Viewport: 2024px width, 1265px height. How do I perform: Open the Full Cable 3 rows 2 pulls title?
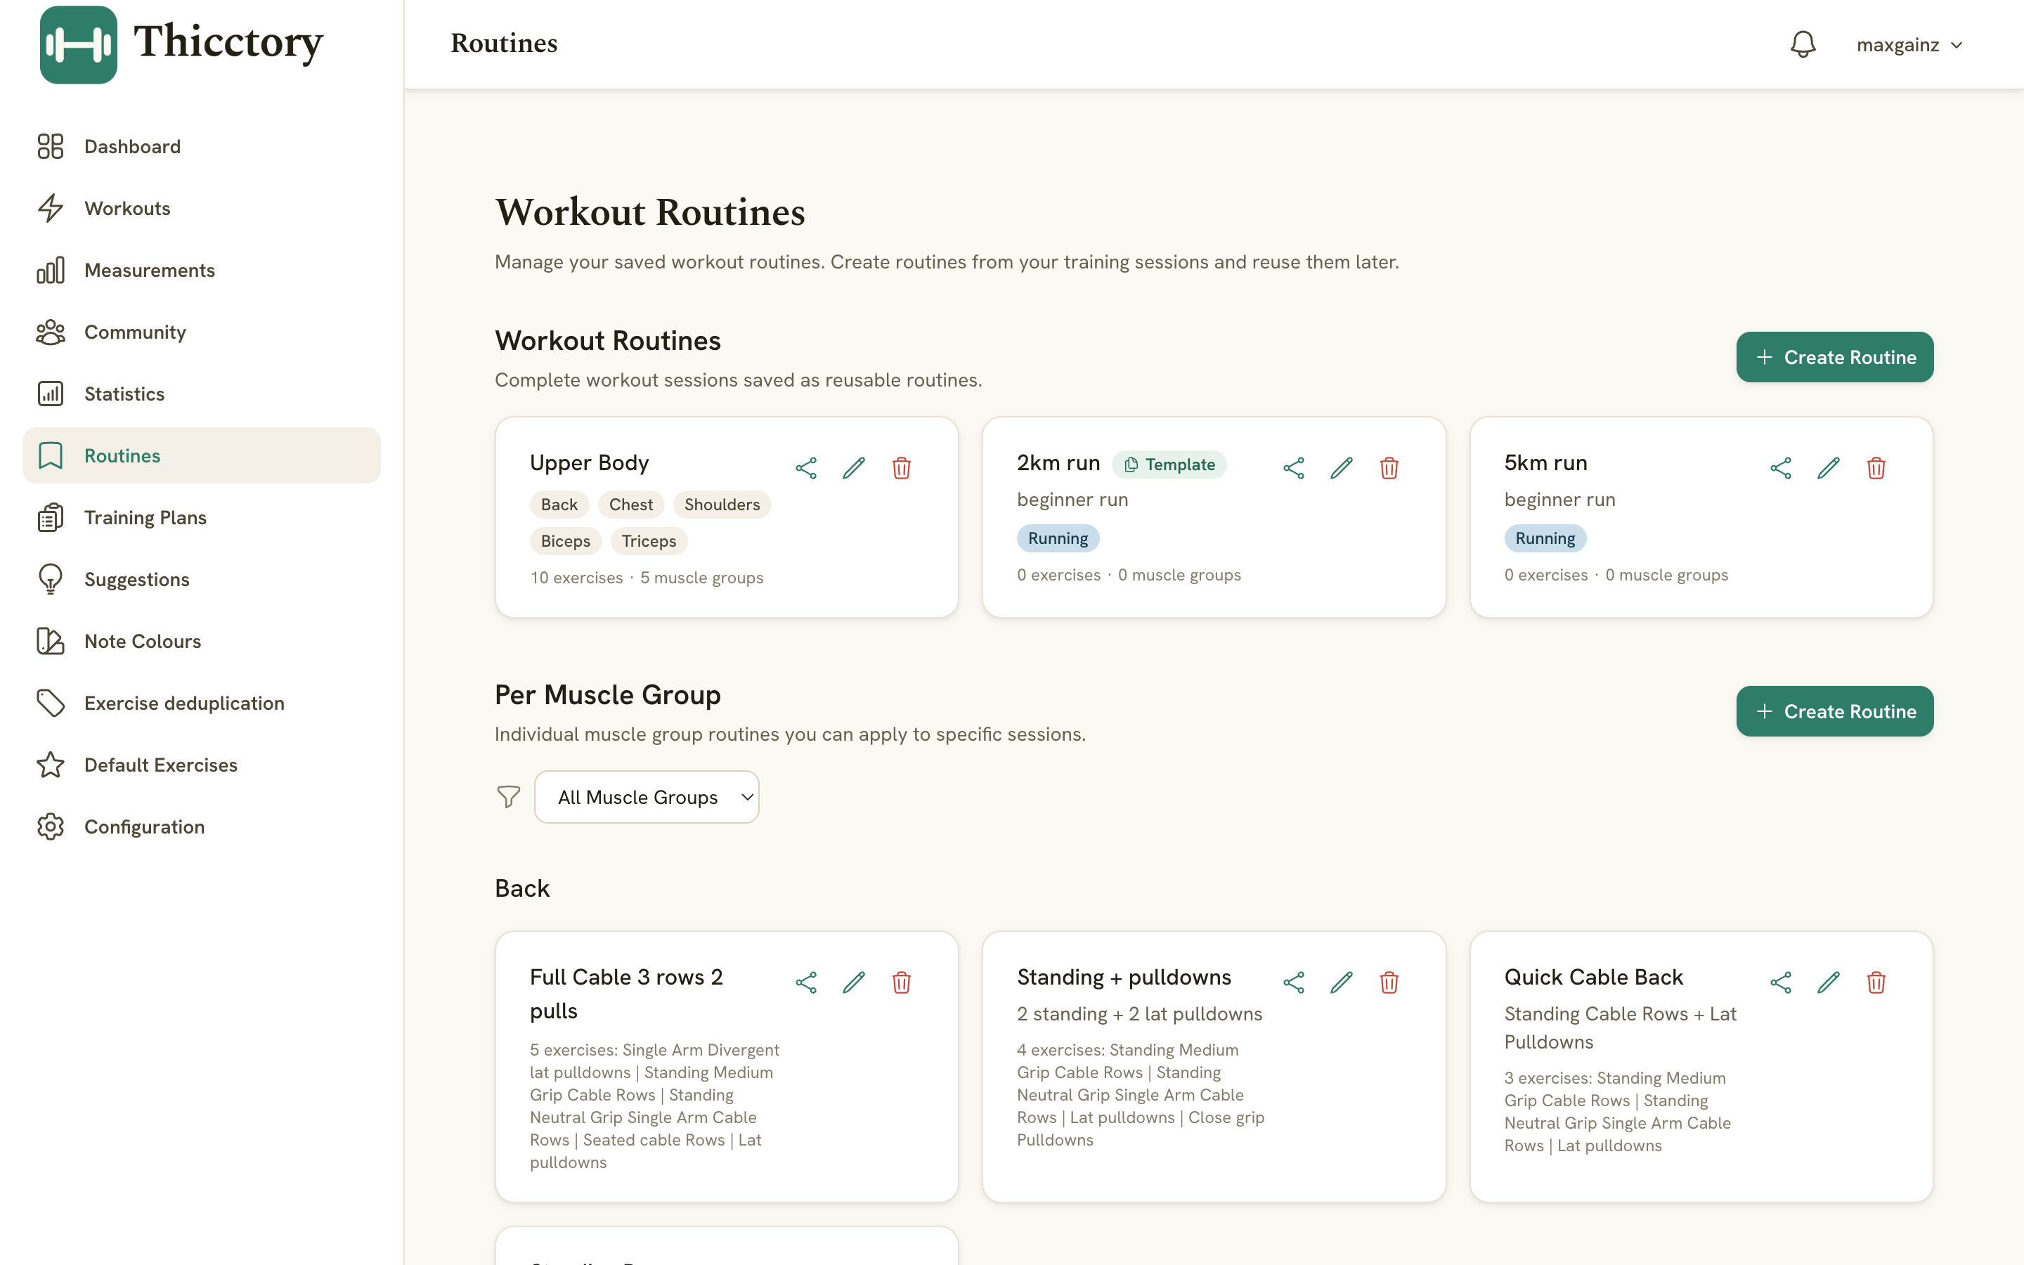pos(625,994)
